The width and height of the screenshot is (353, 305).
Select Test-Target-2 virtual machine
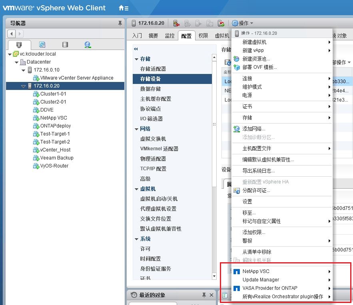click(55, 142)
